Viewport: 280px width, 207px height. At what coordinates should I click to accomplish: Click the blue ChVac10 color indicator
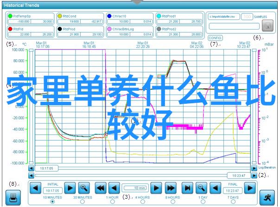point(109,16)
